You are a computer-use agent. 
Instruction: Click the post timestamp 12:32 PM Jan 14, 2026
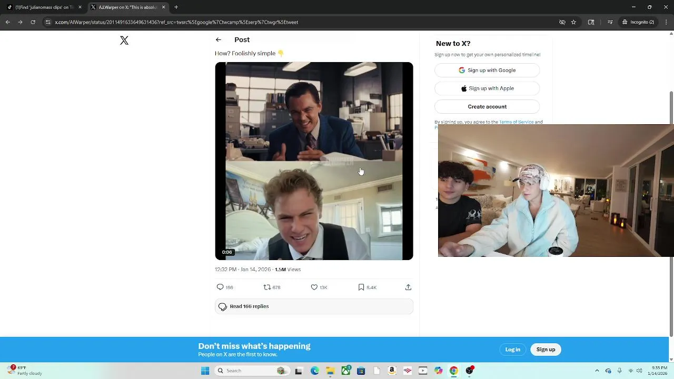click(243, 270)
